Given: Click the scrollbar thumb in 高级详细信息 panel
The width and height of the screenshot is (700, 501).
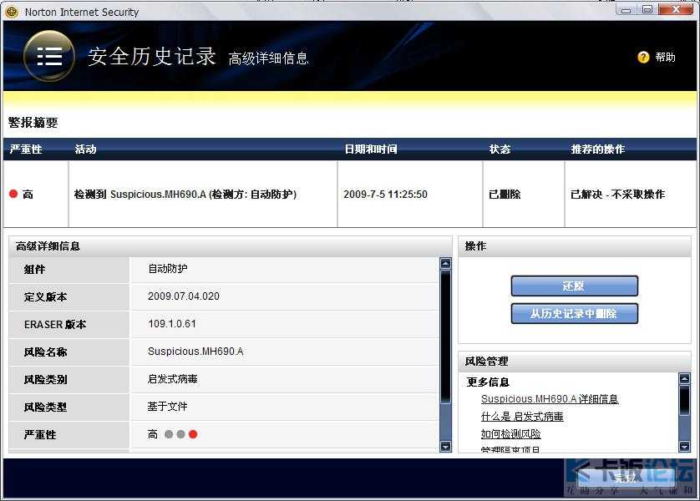Looking at the screenshot, I should pos(445,337).
